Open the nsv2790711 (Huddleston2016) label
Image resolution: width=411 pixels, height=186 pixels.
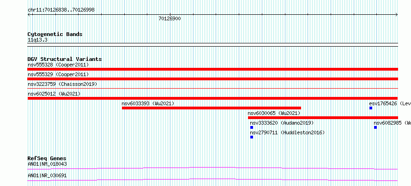click(x=287, y=132)
